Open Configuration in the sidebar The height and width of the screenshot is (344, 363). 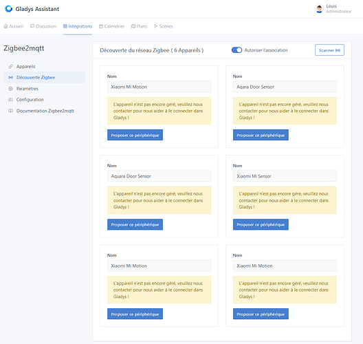tap(45, 100)
